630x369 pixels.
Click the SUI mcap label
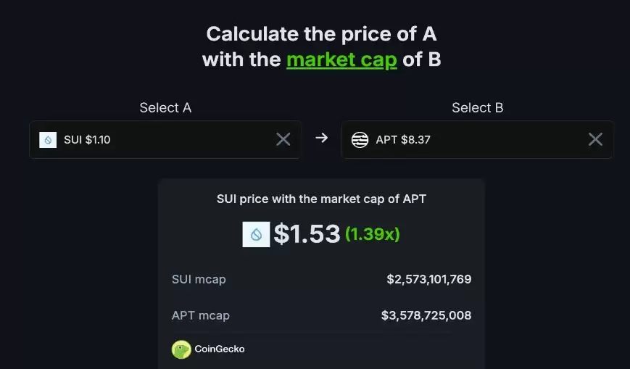click(x=199, y=279)
